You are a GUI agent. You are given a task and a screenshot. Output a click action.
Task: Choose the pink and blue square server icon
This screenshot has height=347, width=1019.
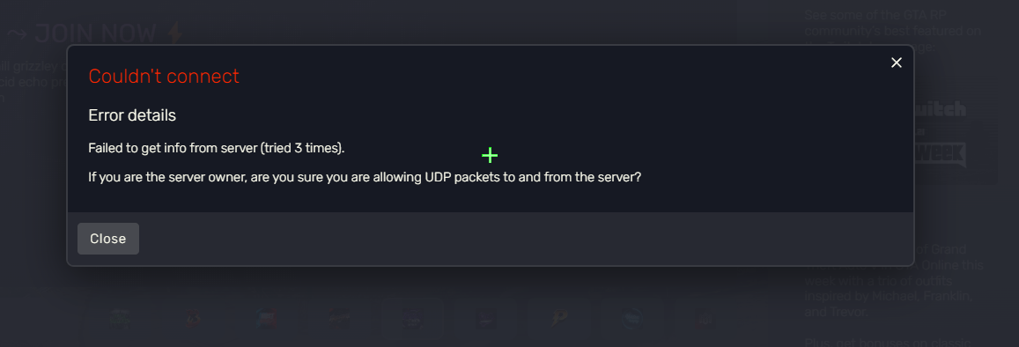pos(267,319)
